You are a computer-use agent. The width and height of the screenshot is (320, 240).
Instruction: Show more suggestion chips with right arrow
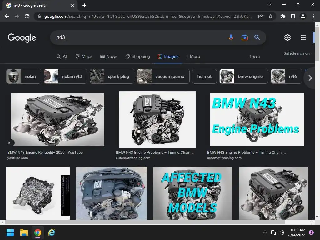(x=310, y=78)
